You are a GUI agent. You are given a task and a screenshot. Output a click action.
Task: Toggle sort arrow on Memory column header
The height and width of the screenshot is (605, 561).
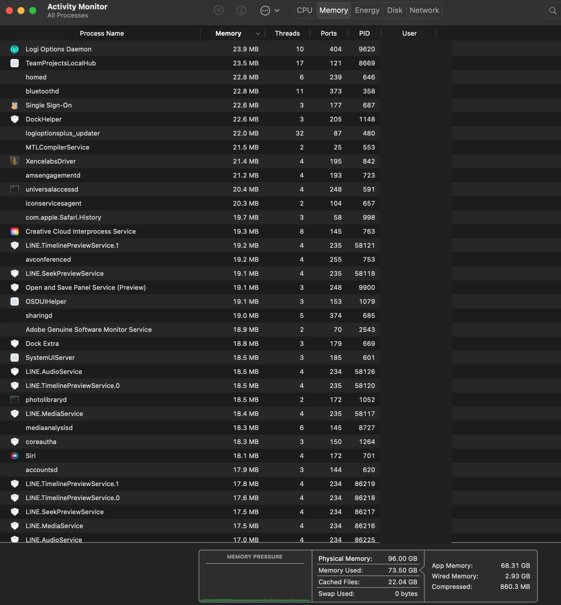pyautogui.click(x=258, y=34)
